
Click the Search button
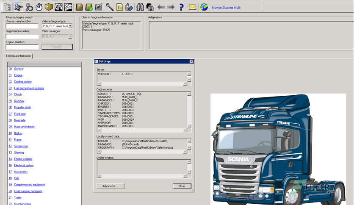pyautogui.click(x=57, y=47)
